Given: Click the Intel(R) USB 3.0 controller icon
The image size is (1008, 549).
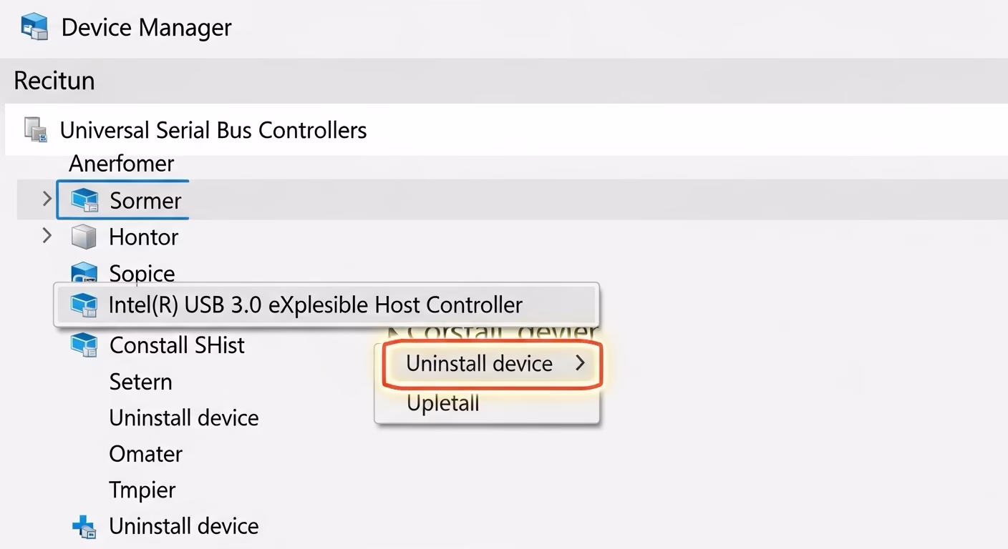Looking at the screenshot, I should point(84,305).
